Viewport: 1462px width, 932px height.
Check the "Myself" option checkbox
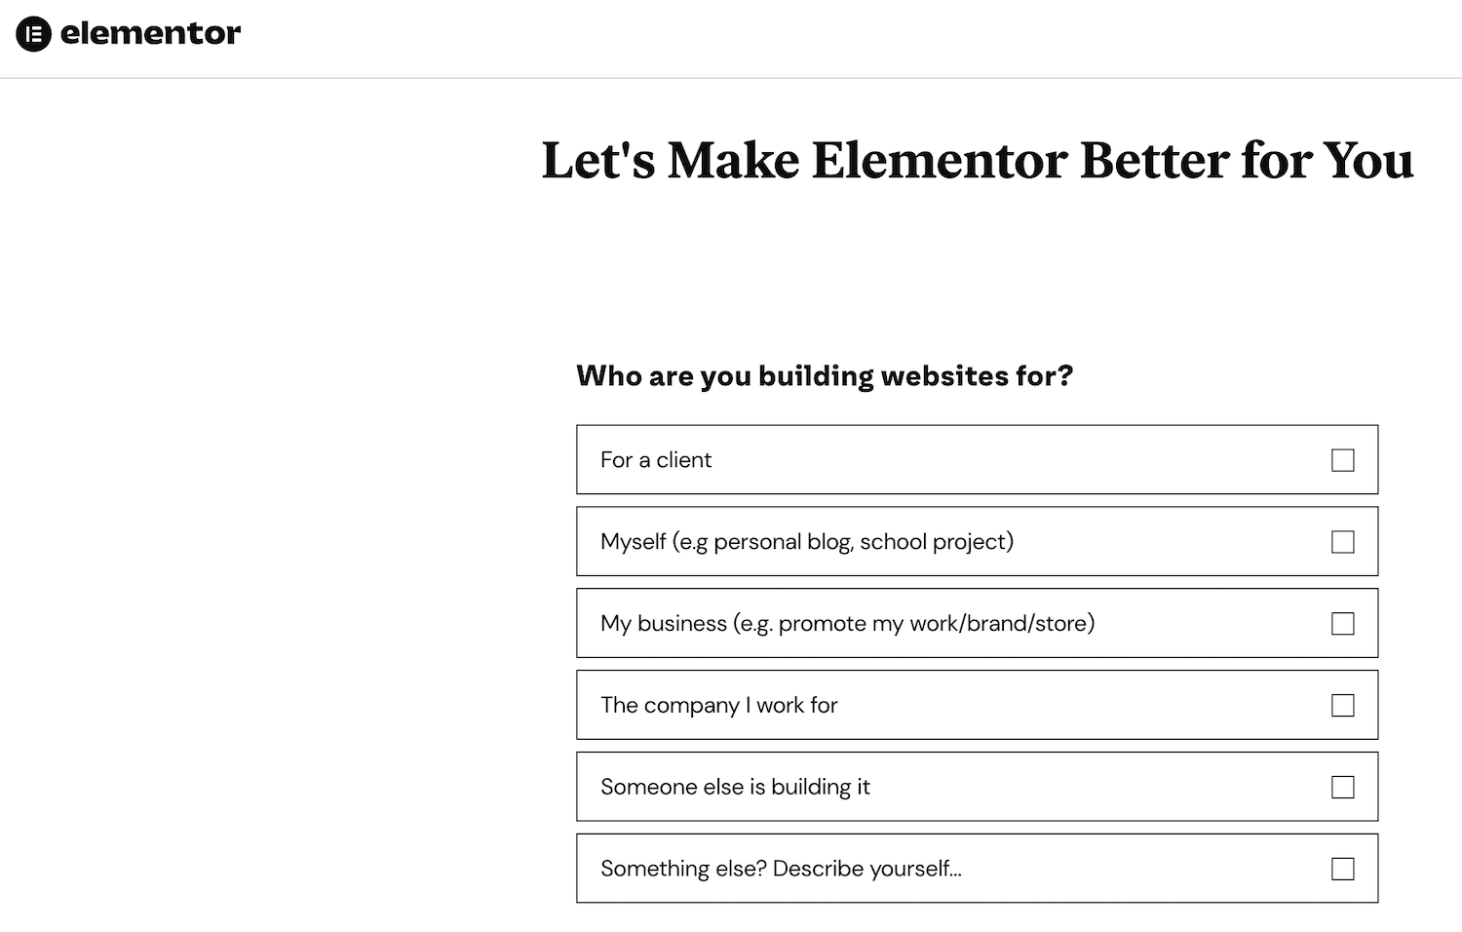pos(1344,541)
